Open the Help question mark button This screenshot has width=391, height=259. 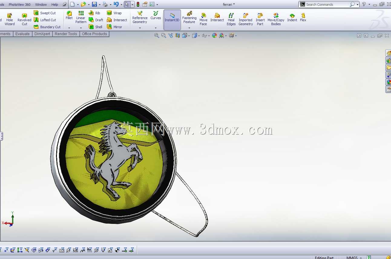(x=364, y=4)
